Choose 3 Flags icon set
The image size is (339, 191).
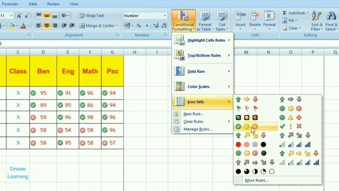click(x=247, y=108)
